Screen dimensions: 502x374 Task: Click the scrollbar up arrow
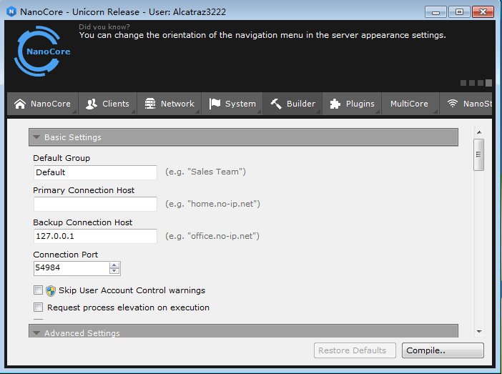(479, 132)
